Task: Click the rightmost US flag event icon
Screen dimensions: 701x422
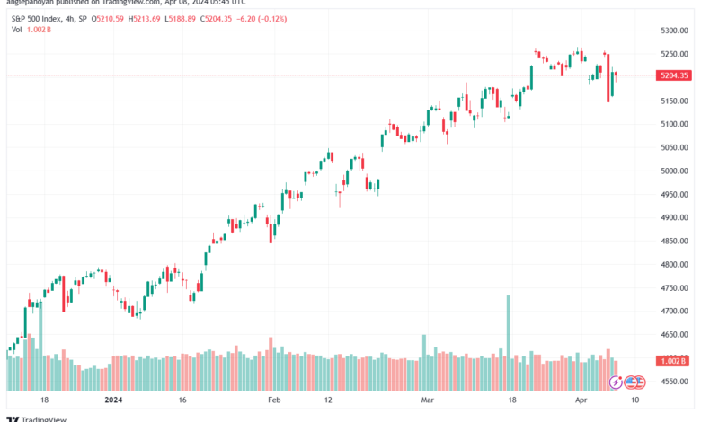Action: point(640,382)
